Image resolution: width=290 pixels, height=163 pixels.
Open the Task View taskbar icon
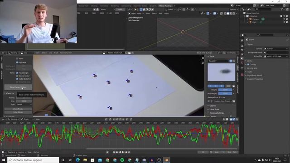(70, 160)
